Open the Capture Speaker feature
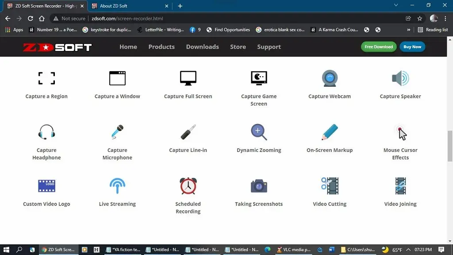Screen dimensions: 453x255 [x=400, y=78]
